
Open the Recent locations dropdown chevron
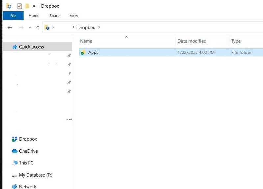(x=30, y=28)
